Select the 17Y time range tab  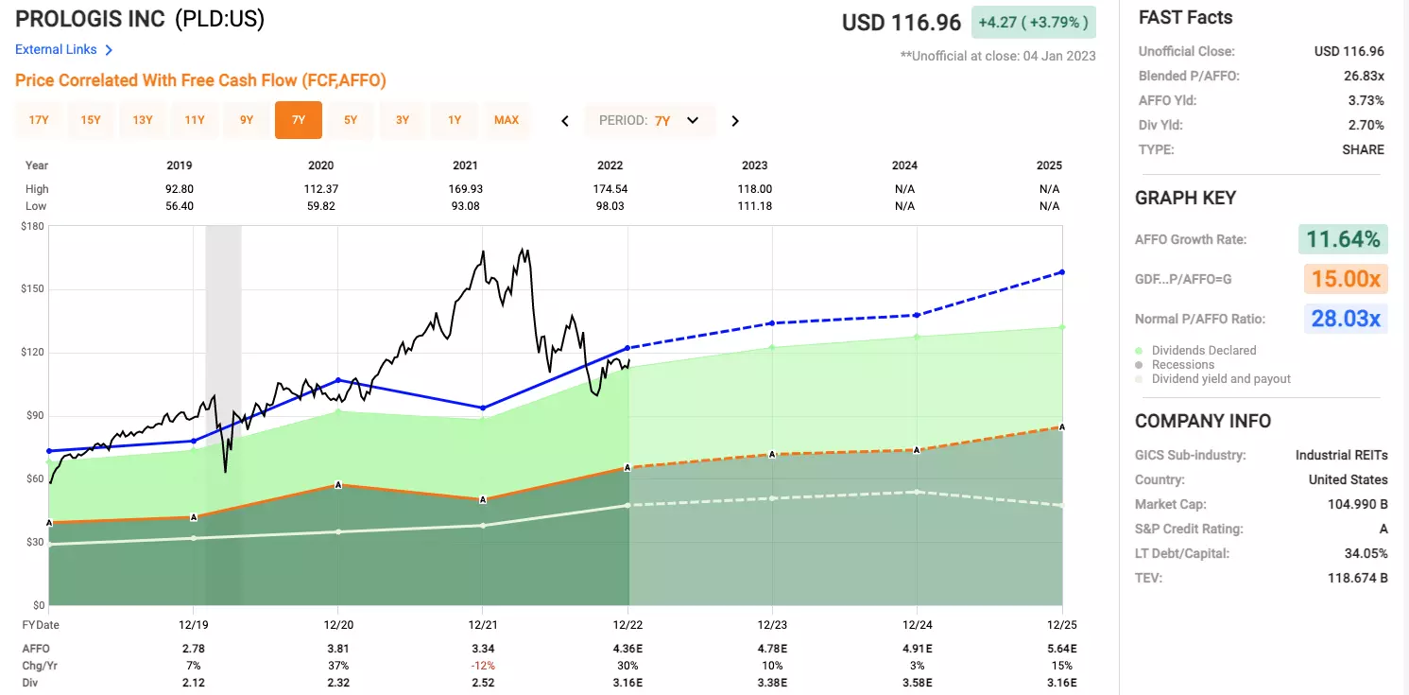pyautogui.click(x=39, y=120)
